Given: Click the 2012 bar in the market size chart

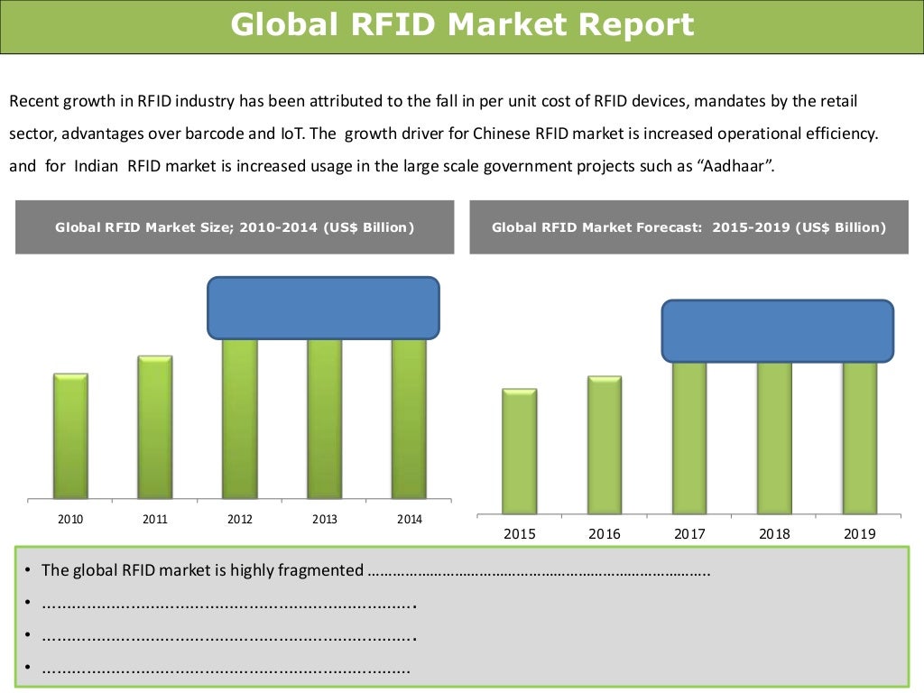Looking at the screenshot, I should tap(240, 419).
